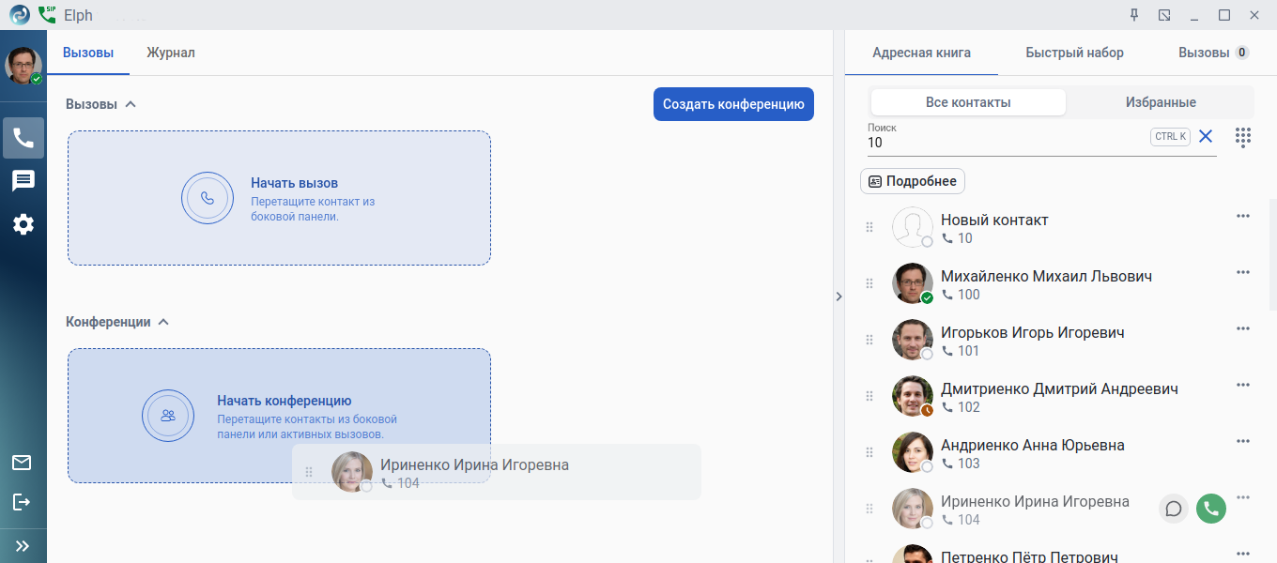Click contacts list vertical scrollbar
The height and width of the screenshot is (563, 1277).
[1272, 254]
